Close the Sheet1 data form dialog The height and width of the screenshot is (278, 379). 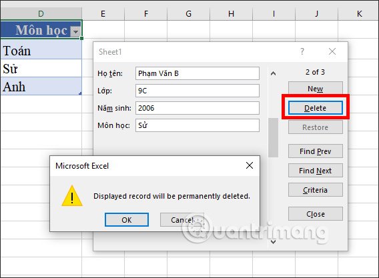coord(332,51)
